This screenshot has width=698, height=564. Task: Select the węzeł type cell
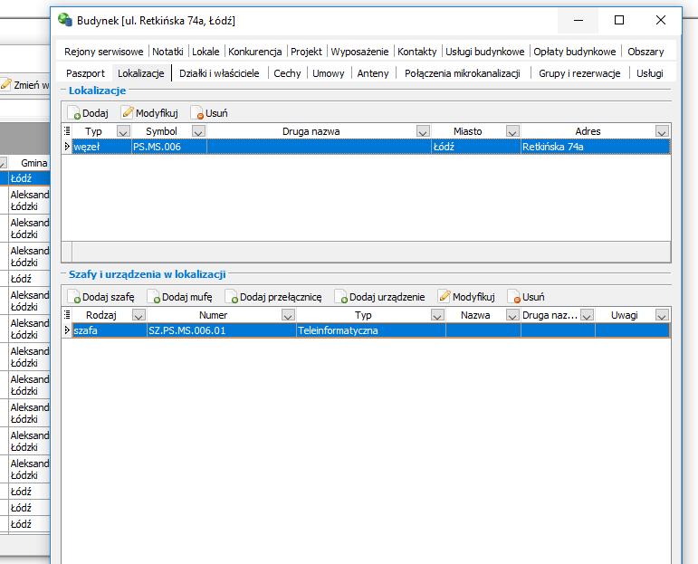101,147
